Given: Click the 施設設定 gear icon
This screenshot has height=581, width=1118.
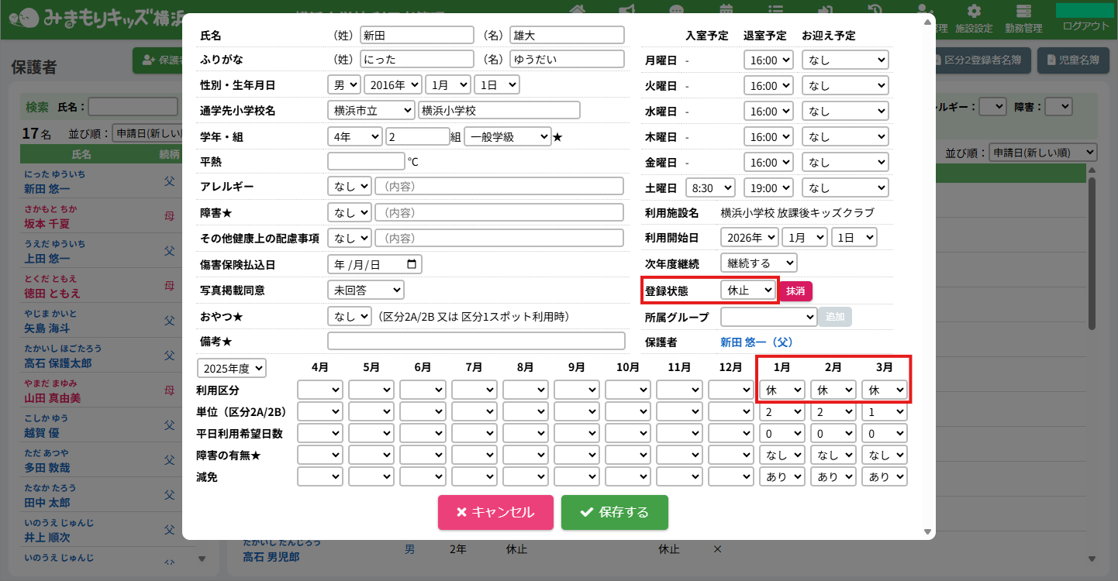Looking at the screenshot, I should [x=974, y=12].
